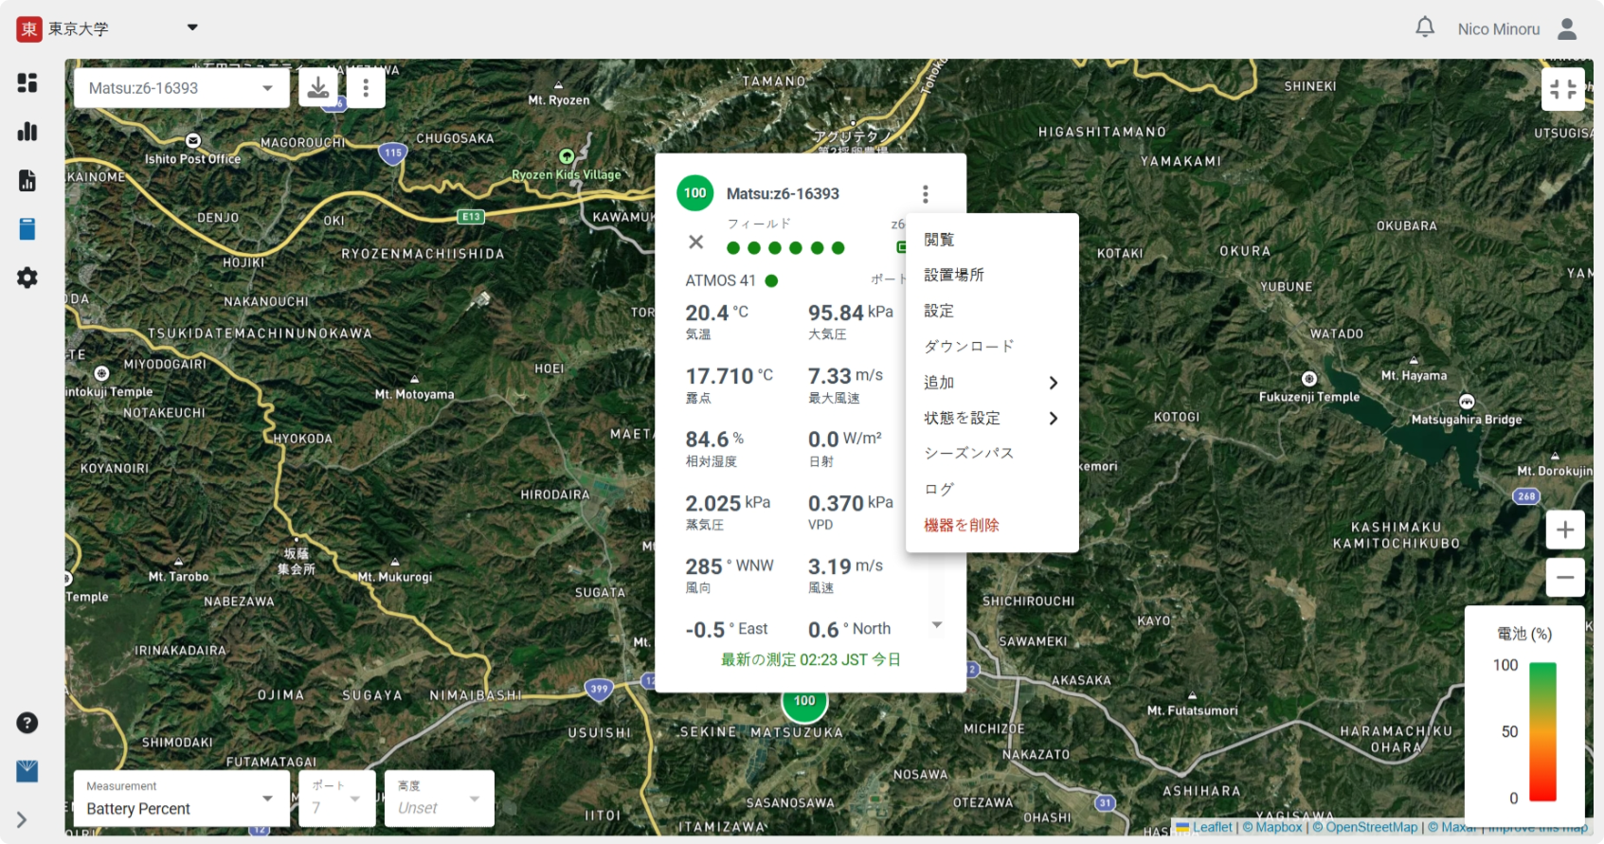Click the -0.5° East tilt value

pos(727,630)
